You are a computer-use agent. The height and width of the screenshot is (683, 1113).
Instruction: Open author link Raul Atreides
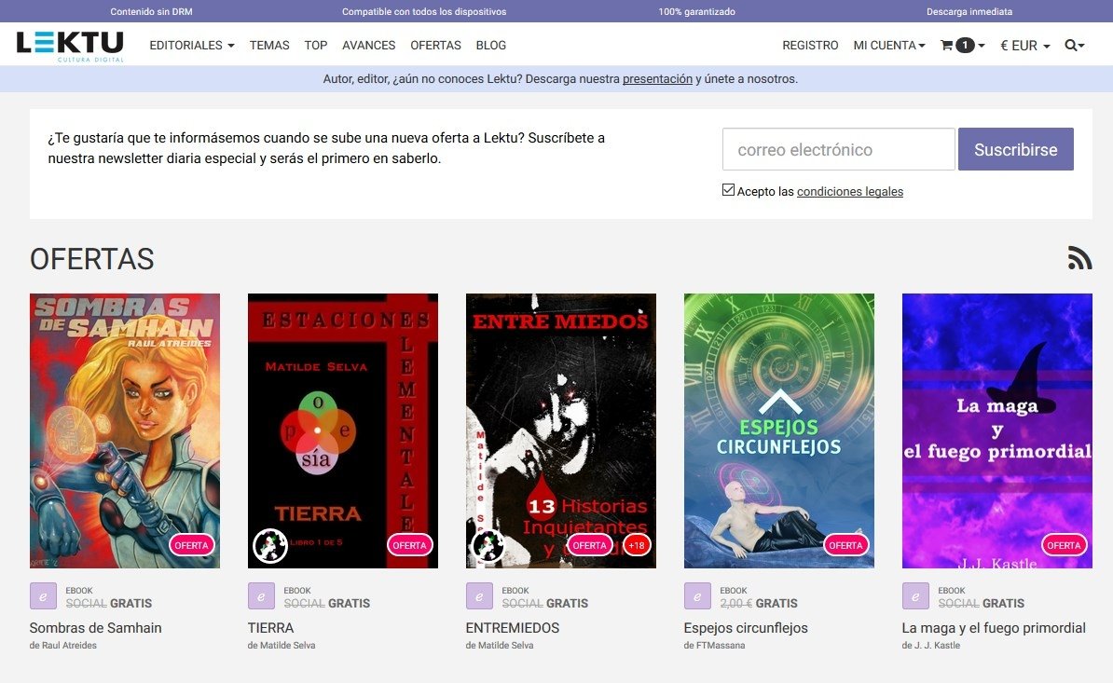tap(70, 646)
